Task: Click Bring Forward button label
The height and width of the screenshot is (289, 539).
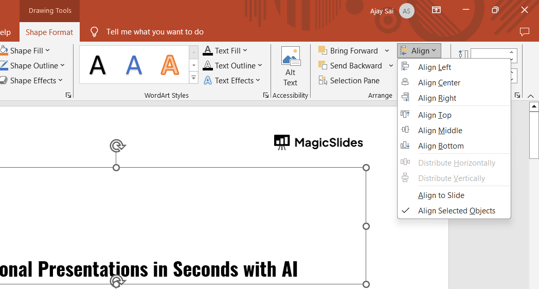Action: (x=354, y=51)
